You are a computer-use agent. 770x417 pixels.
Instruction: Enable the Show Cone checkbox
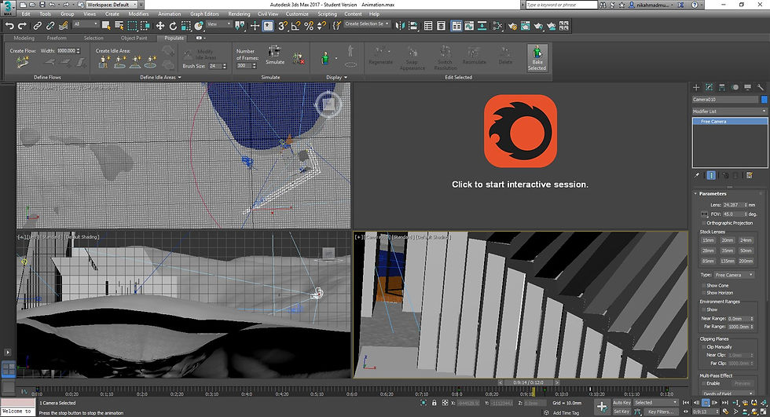click(704, 285)
